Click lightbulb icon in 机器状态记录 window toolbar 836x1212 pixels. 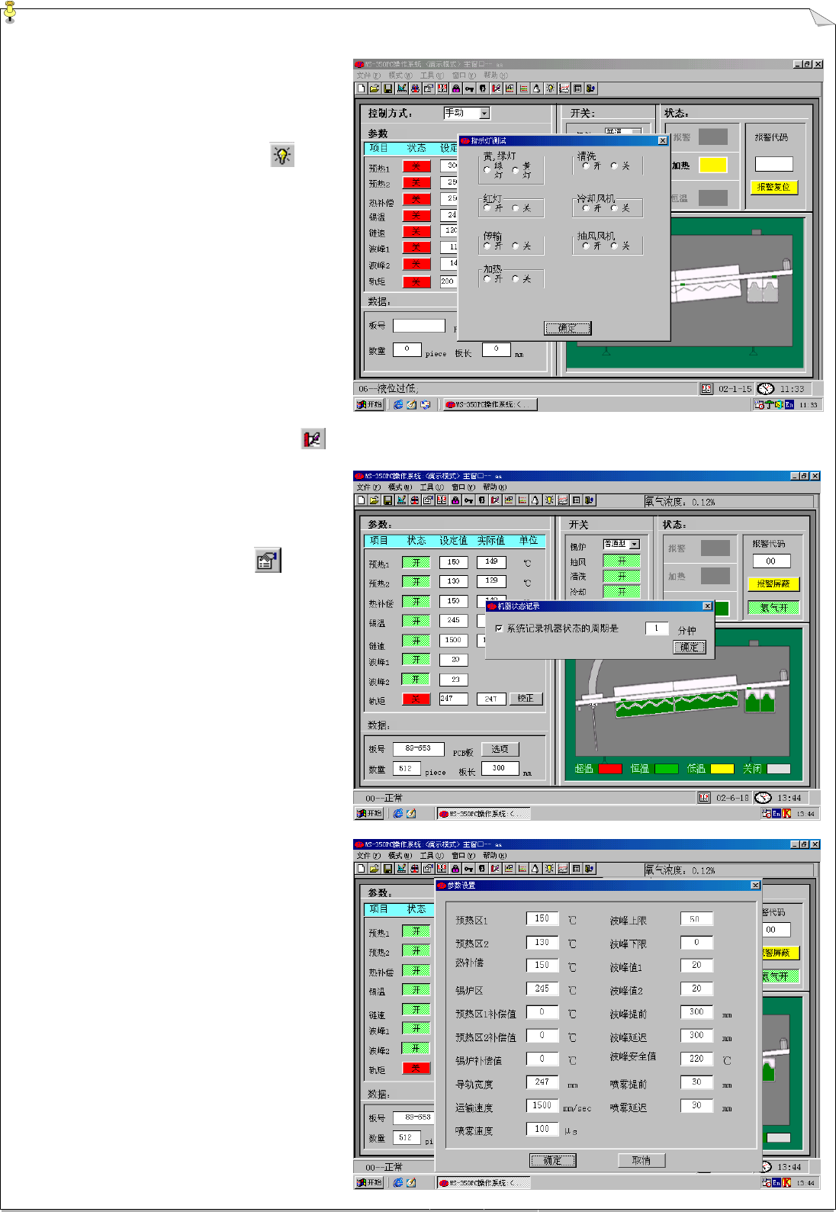click(549, 500)
